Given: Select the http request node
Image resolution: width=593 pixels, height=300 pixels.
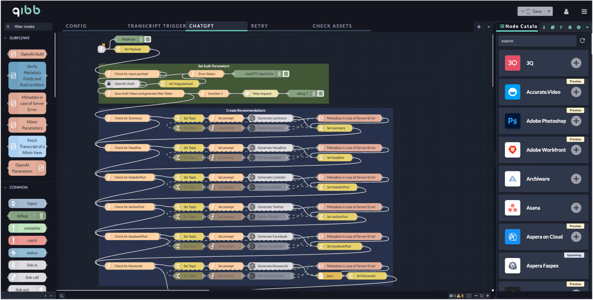Looking at the screenshot, I should tap(260, 94).
